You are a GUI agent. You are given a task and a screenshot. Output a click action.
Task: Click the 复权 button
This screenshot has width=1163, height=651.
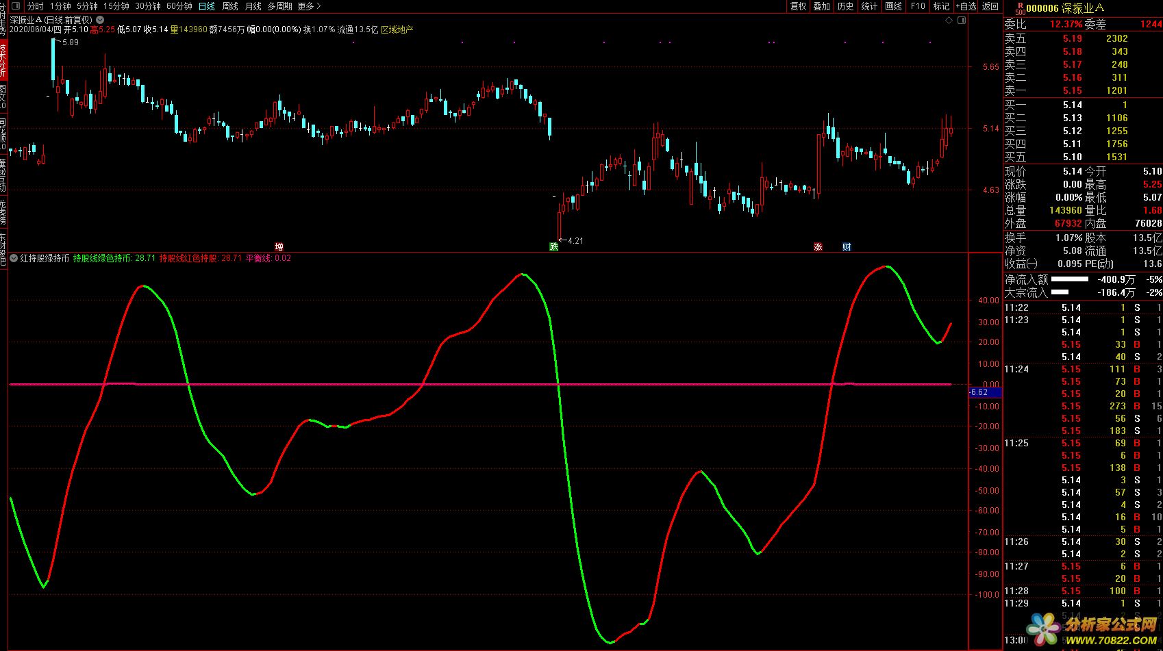tap(798, 6)
